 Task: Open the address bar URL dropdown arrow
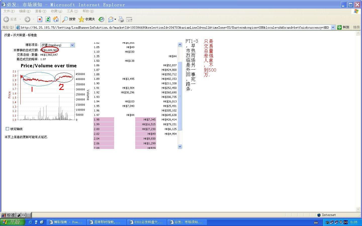coord(333,27)
